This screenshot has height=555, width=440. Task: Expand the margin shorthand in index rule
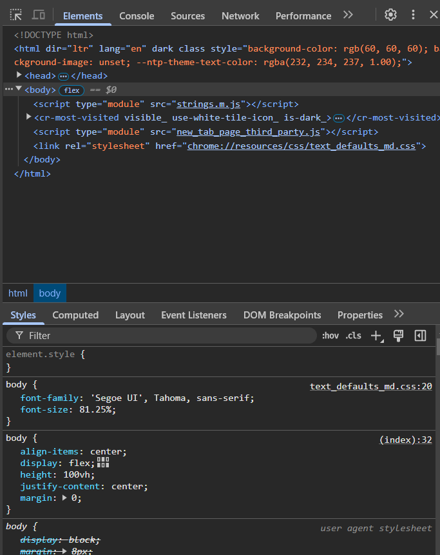pyautogui.click(x=64, y=498)
